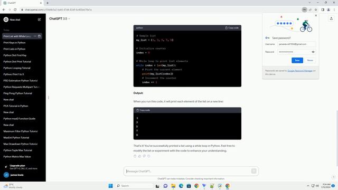Click the browser back arrow
Screen dimensions: 338x190
(4, 9)
